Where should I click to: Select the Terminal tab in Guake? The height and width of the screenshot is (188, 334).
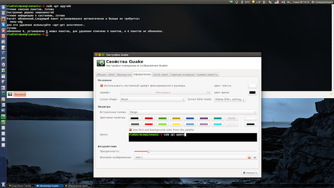(x=20, y=94)
